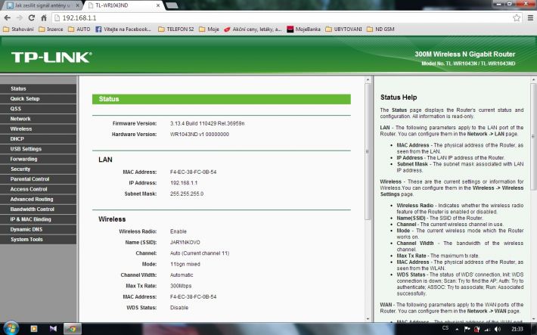Click the status panel scroll-down arrow
Viewport: 537px width, 335px height.
[x=368, y=318]
